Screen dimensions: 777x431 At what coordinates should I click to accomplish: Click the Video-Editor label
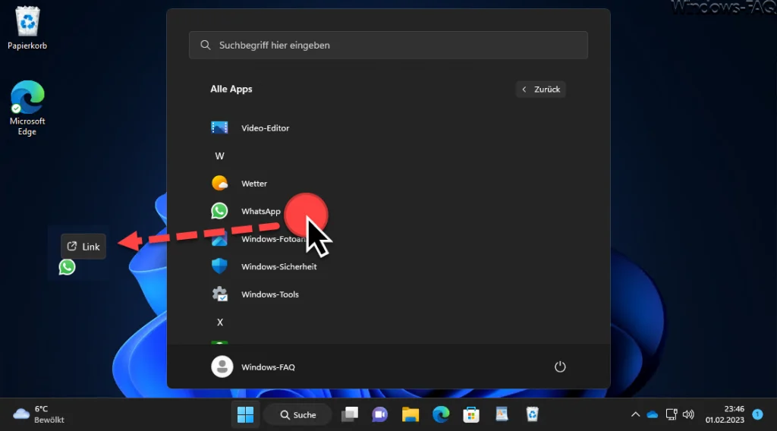coord(265,127)
